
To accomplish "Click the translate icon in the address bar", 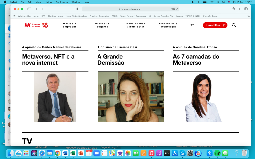I will [173, 9].
